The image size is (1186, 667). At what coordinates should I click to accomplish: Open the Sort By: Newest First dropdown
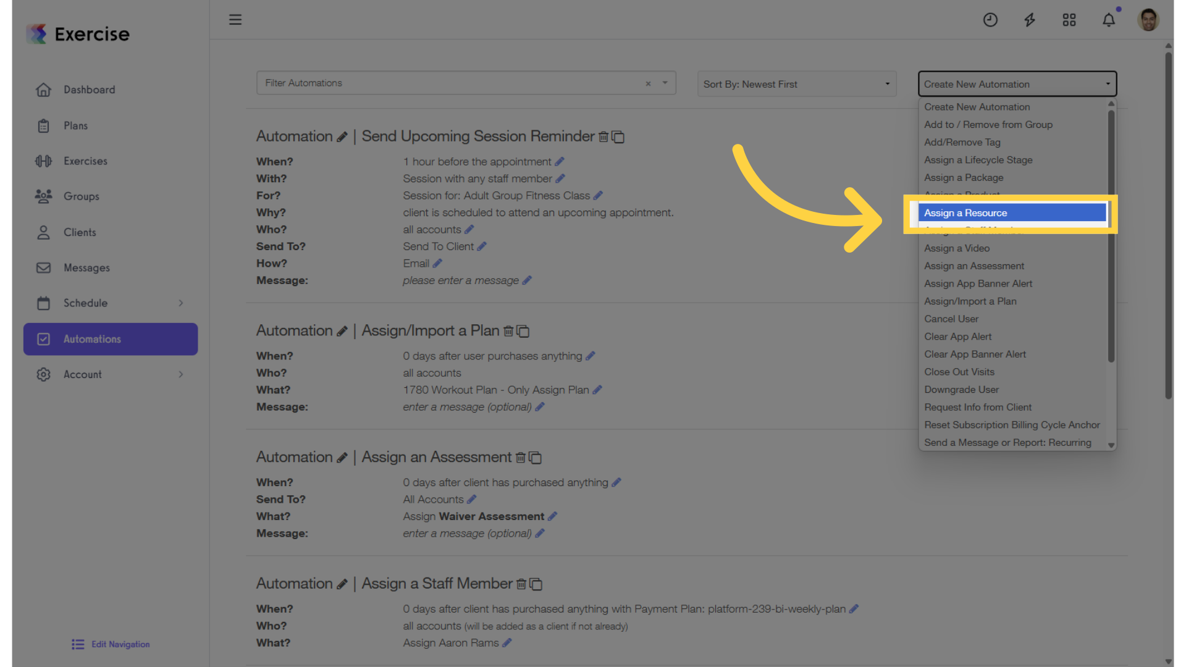pos(796,83)
